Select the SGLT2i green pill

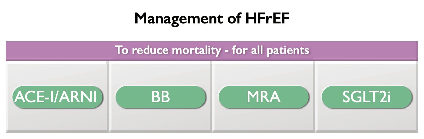(367, 97)
